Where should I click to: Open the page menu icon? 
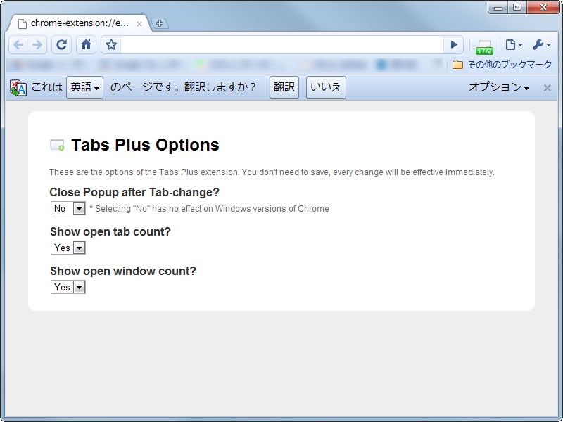pyautogui.click(x=514, y=45)
